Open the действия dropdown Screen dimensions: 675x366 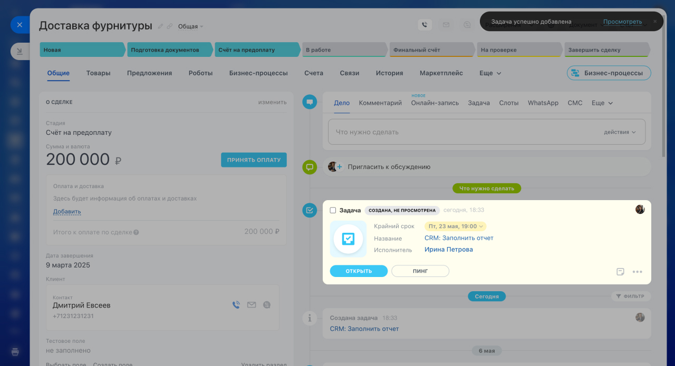[x=620, y=132]
